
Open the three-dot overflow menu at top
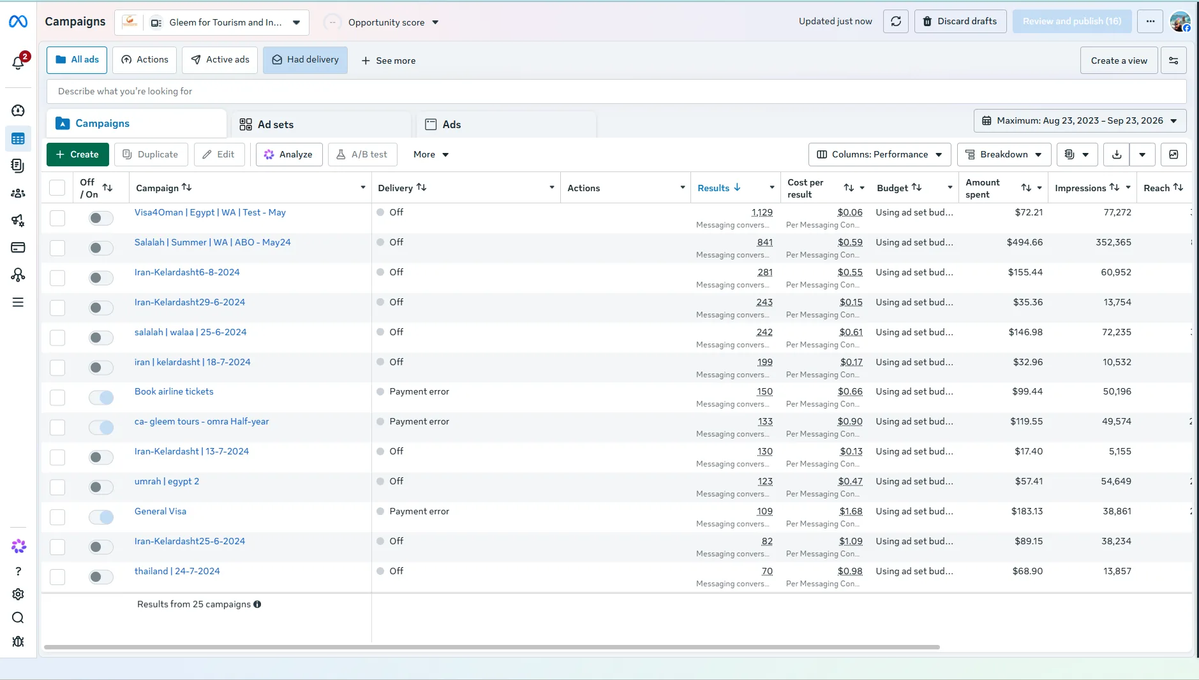1150,22
